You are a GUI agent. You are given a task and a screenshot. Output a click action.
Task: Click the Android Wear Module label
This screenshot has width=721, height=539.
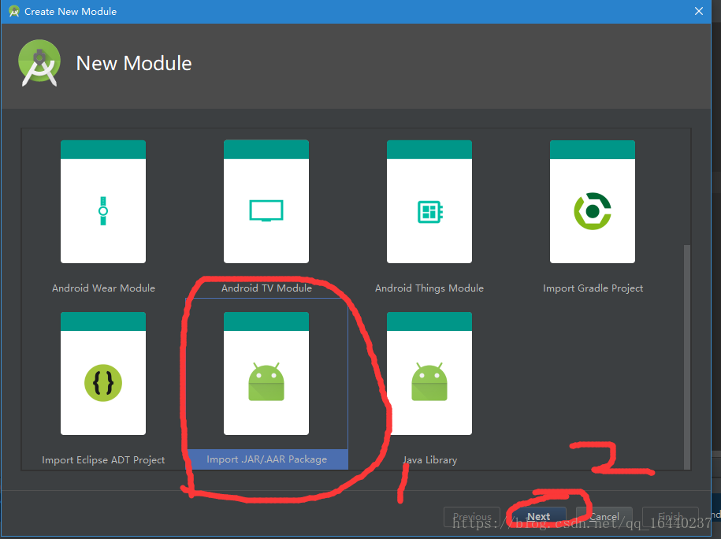[x=103, y=288]
